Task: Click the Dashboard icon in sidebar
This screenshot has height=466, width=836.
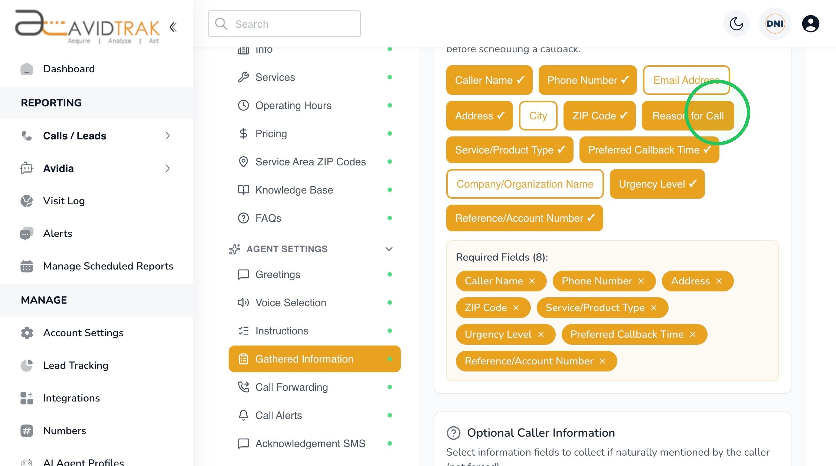Action: 27,69
